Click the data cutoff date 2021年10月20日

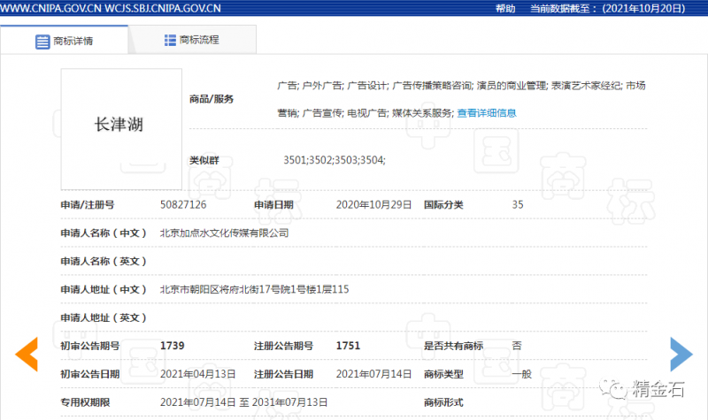[x=643, y=9]
